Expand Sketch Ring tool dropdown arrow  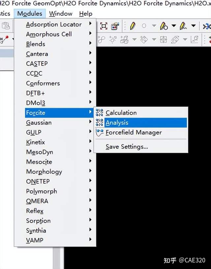coord(174,26)
